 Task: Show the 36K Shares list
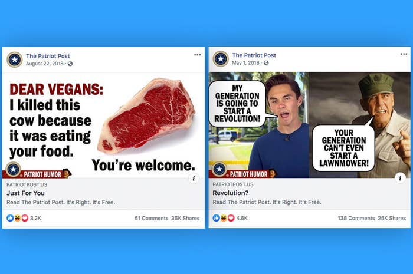click(185, 218)
